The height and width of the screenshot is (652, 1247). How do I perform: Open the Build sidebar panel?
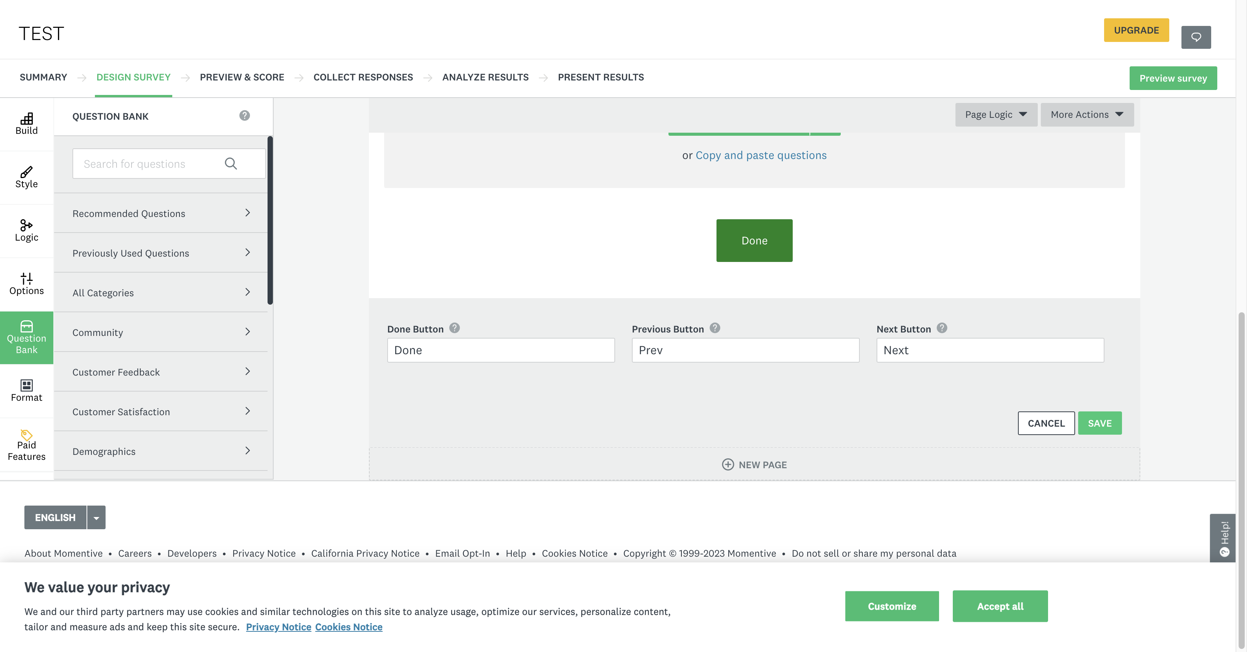pyautogui.click(x=27, y=124)
